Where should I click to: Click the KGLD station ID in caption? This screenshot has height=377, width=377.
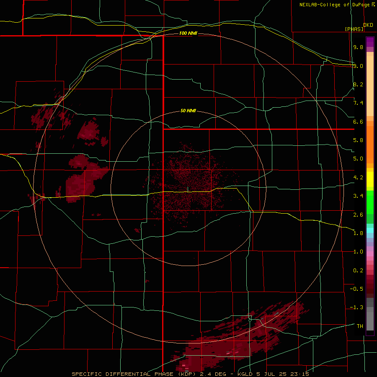pyautogui.click(x=244, y=374)
